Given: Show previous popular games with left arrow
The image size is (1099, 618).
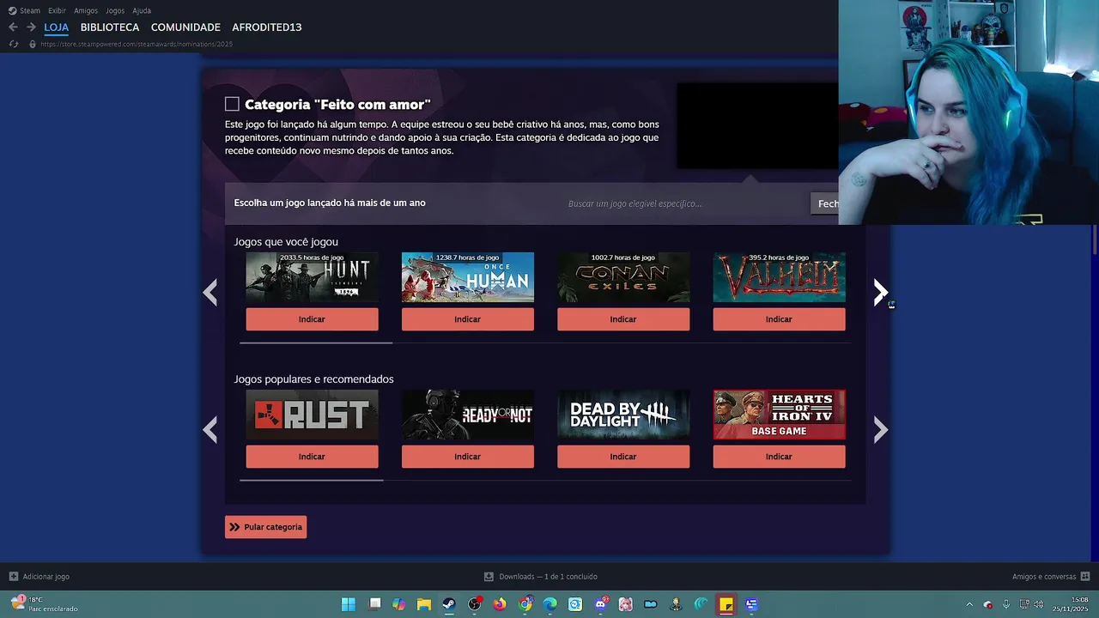Looking at the screenshot, I should (210, 430).
